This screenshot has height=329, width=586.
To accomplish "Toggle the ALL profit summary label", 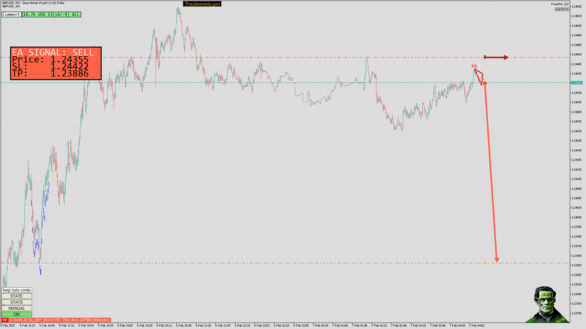I will [51, 14].
